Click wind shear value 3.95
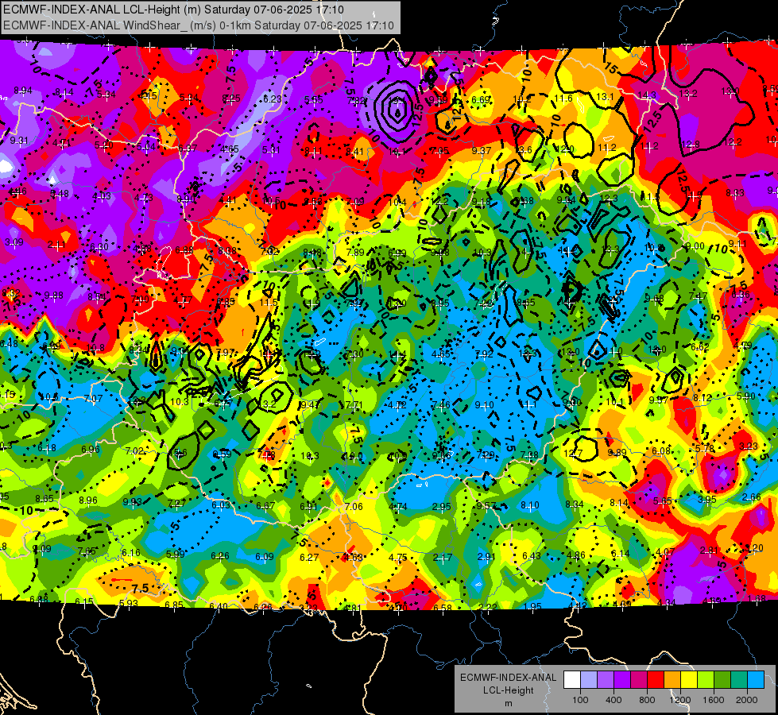Image resolution: width=778 pixels, height=715 pixels. (x=707, y=499)
